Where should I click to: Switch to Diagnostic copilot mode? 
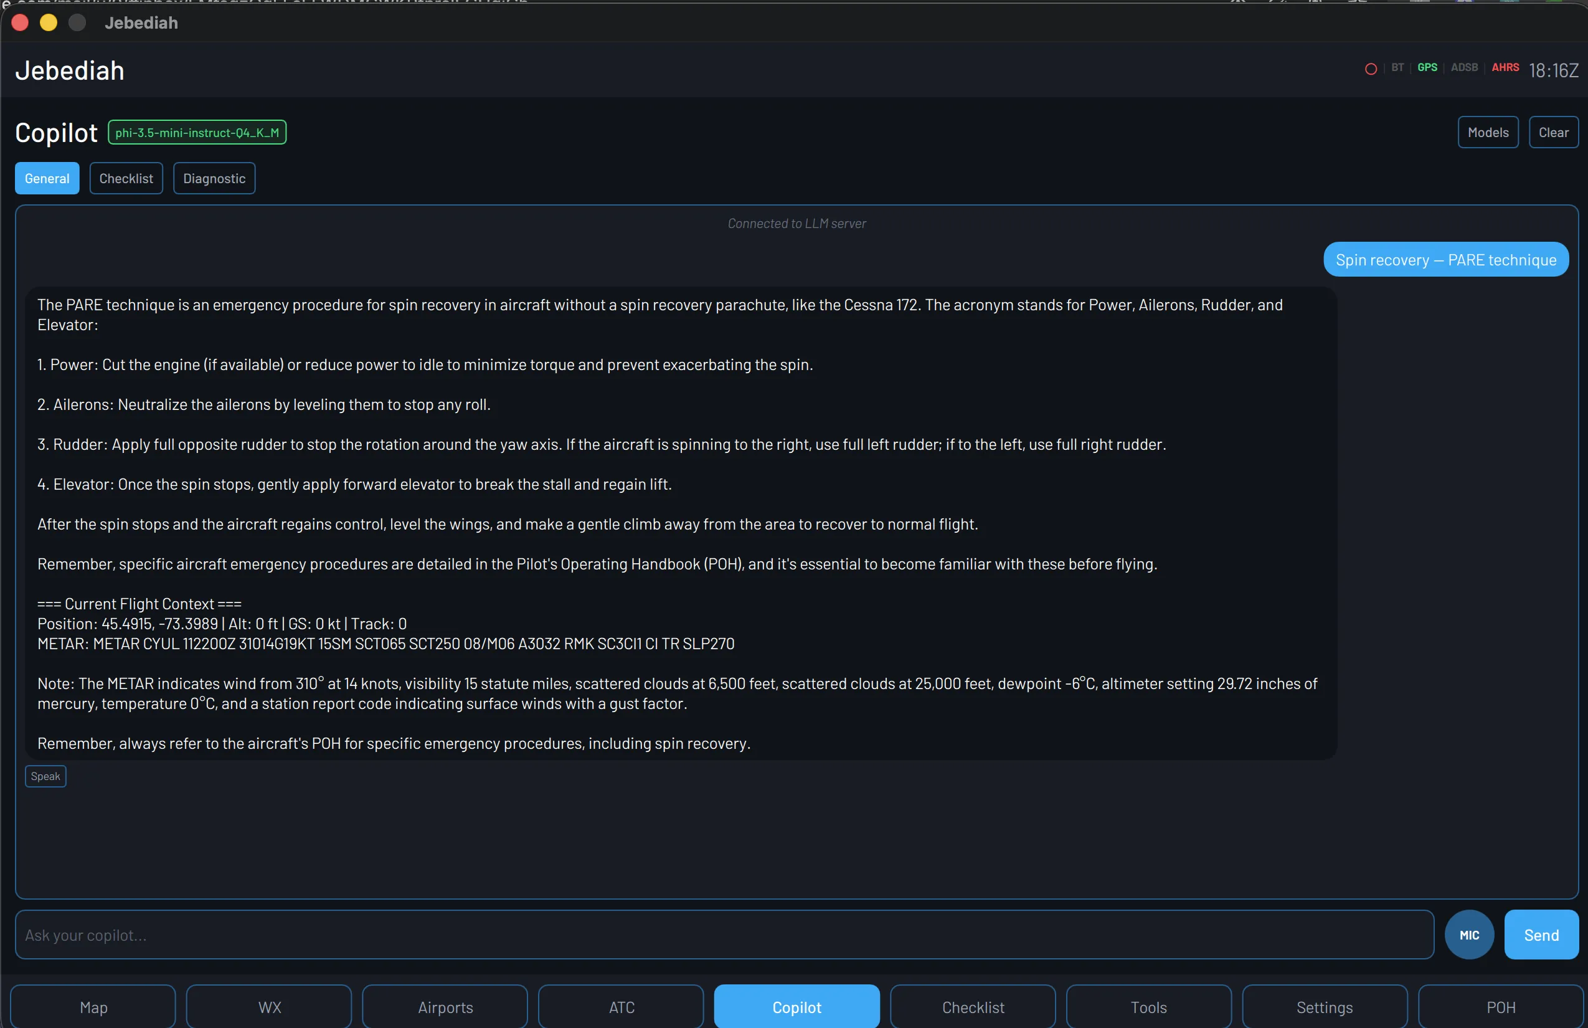(x=214, y=178)
